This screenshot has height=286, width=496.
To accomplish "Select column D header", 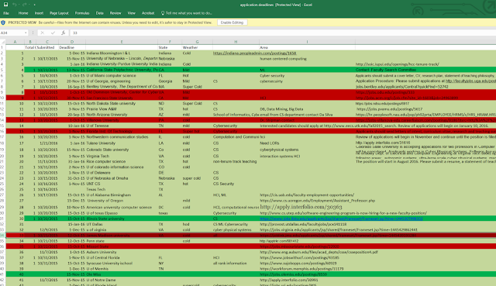I will click(72, 42).
